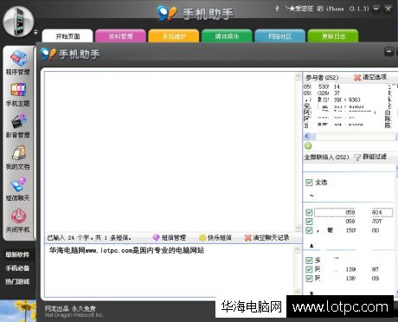Image resolution: width=398 pixels, height=322 pixels.
Task: Click the contact search field under 全部联络人
Action: [x=349, y=168]
